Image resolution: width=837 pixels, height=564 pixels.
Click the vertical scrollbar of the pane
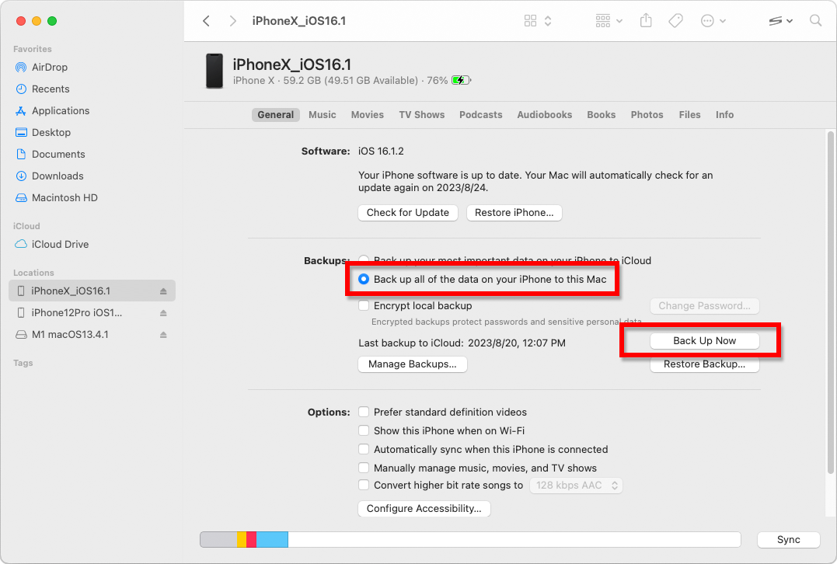point(830,302)
